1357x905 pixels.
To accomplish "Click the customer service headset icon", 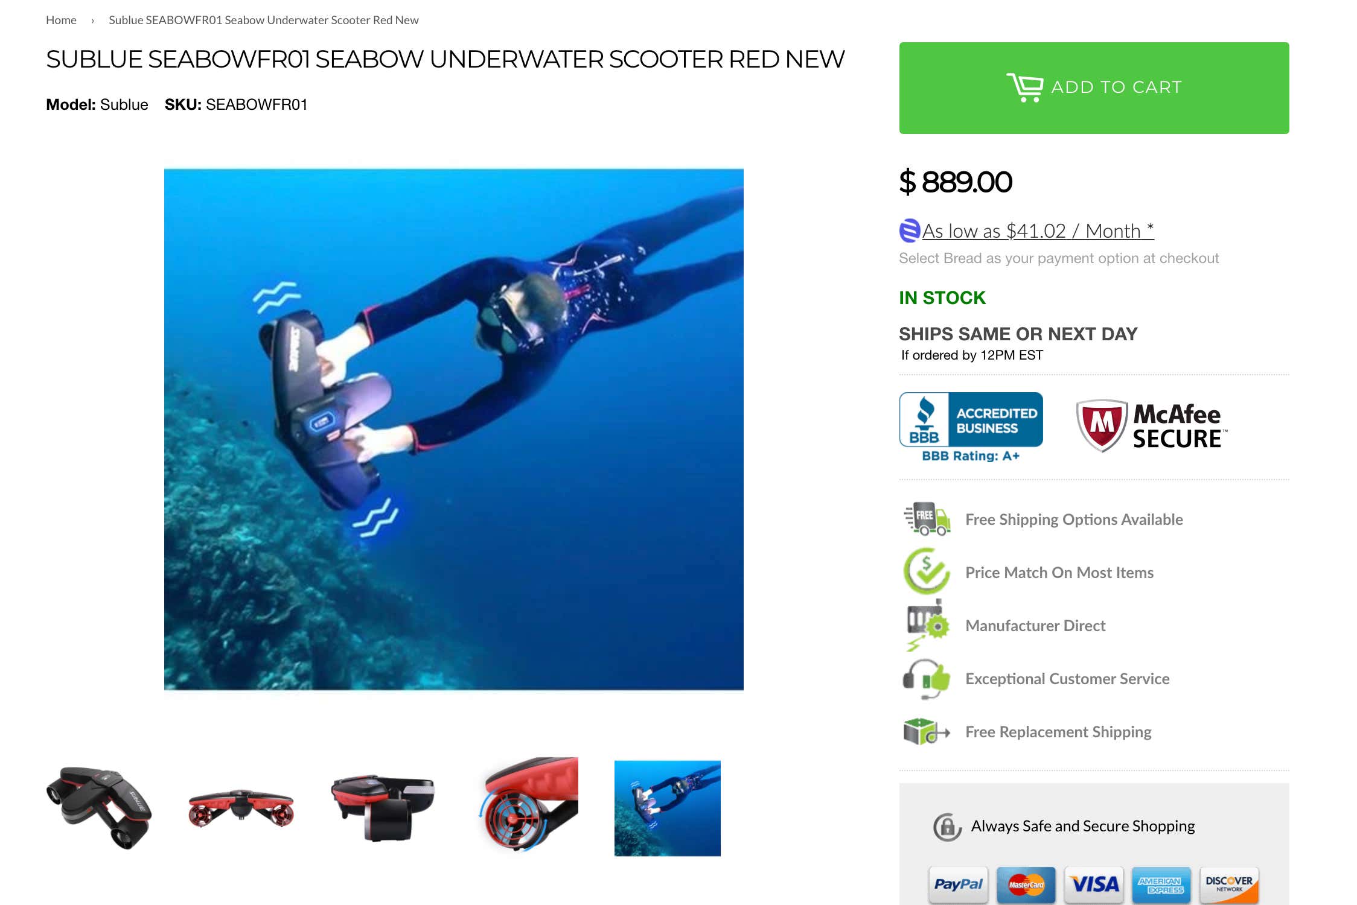I will 927,679.
